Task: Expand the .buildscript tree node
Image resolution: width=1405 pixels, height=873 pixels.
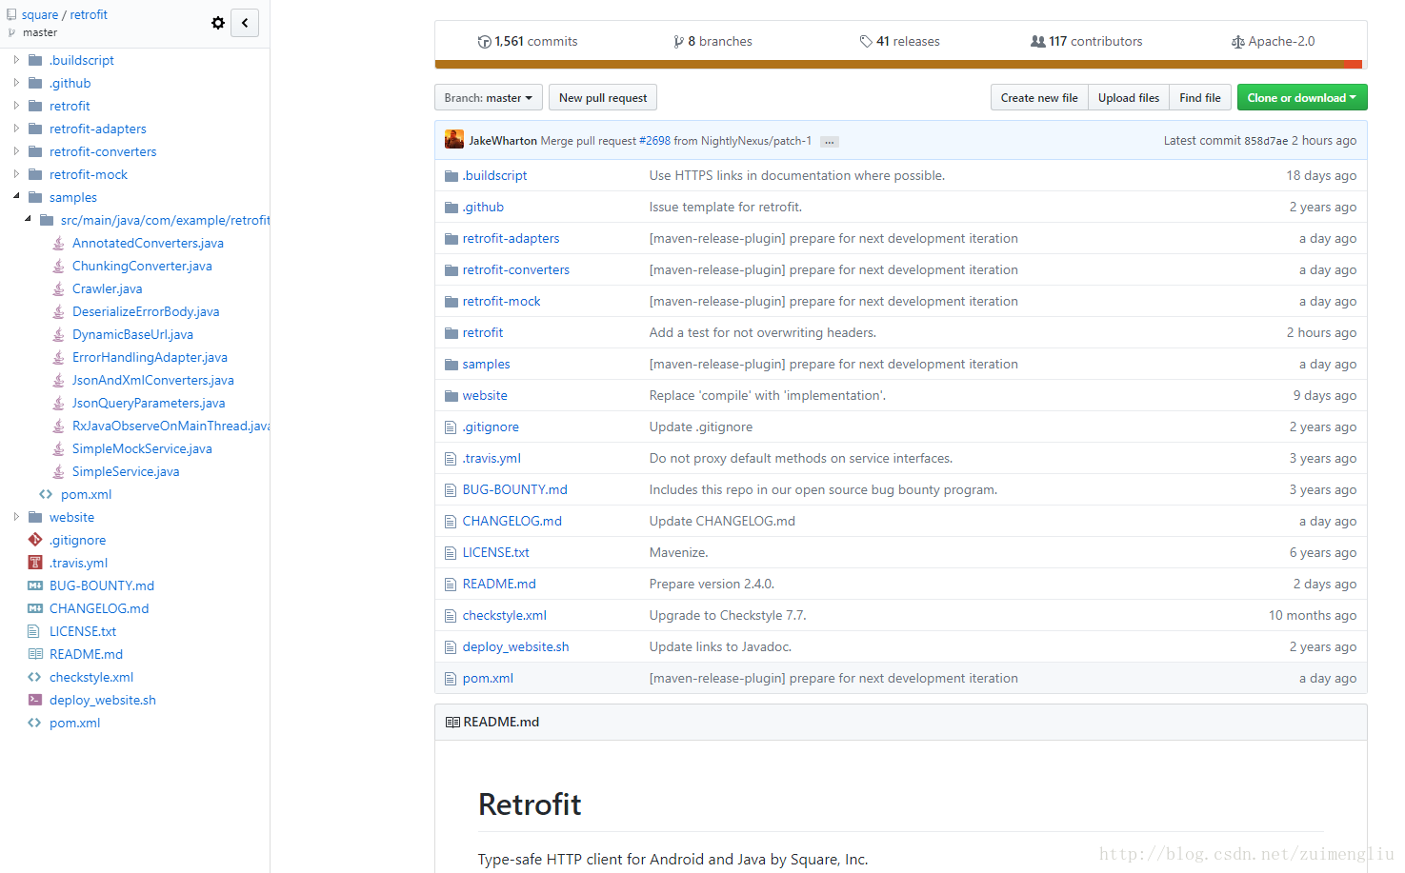Action: [16, 60]
